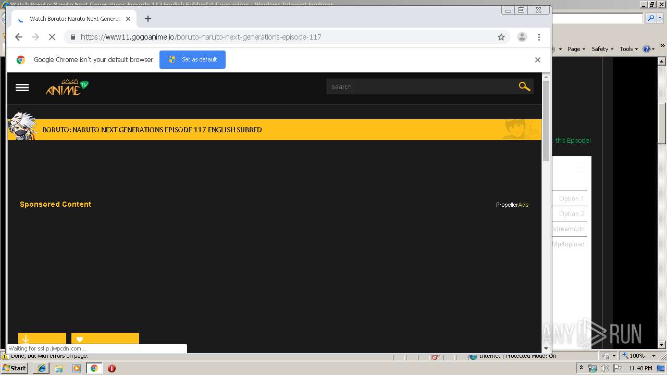Click the yellow heart favorite button
This screenshot has height=375, width=667.
coord(105,339)
